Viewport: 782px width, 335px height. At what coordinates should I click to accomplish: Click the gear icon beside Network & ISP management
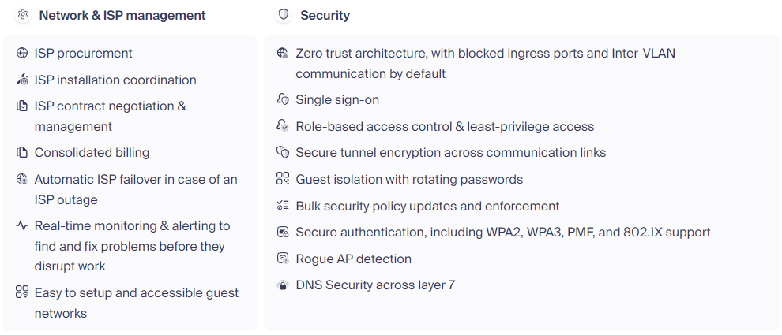22,15
